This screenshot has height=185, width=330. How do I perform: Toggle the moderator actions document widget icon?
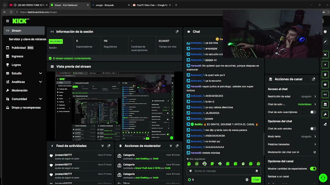click(325, 75)
